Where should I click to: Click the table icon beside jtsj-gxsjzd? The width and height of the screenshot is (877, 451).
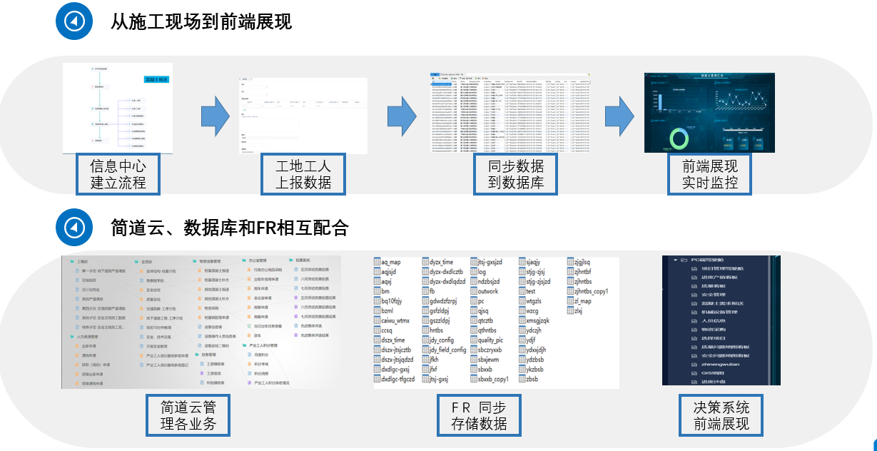472,263
